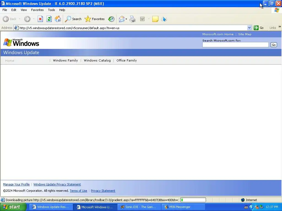The image size is (282, 211).
Task: Open the on-screen keyboard tray icon
Action: coord(246,207)
